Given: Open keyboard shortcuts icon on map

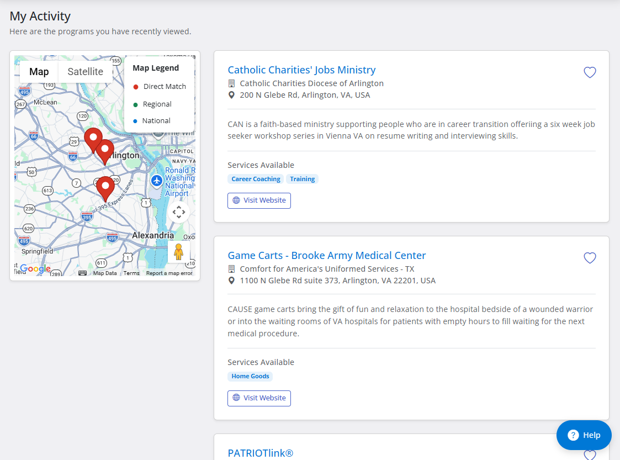Looking at the screenshot, I should tap(82, 273).
